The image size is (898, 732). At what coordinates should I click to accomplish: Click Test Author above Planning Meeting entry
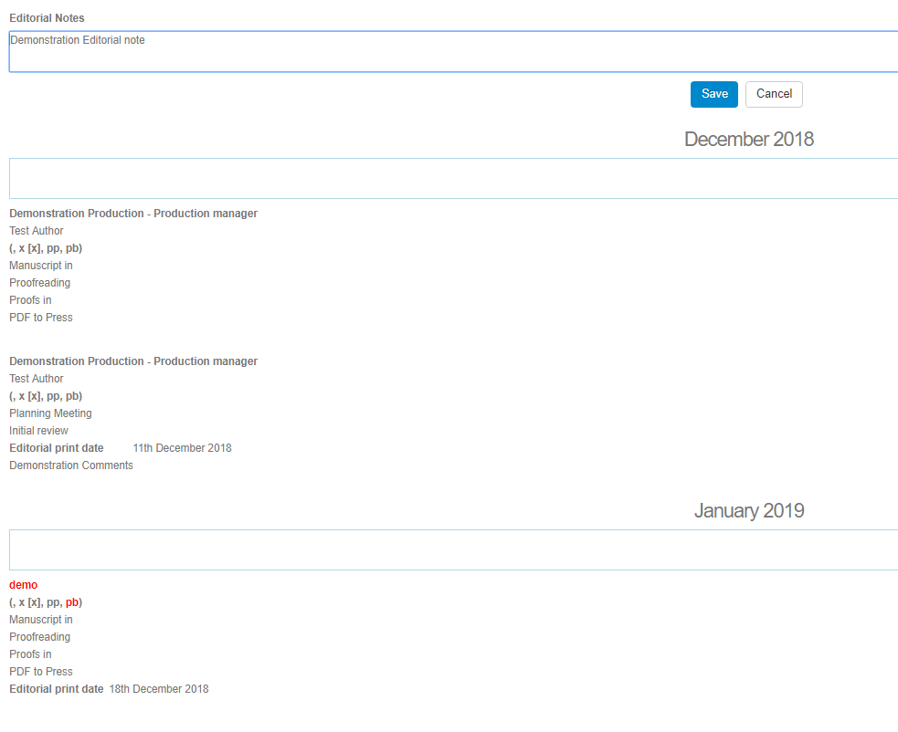[37, 379]
